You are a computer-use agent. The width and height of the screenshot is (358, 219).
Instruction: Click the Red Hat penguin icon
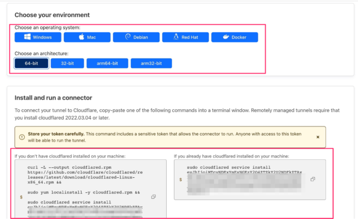click(x=176, y=37)
